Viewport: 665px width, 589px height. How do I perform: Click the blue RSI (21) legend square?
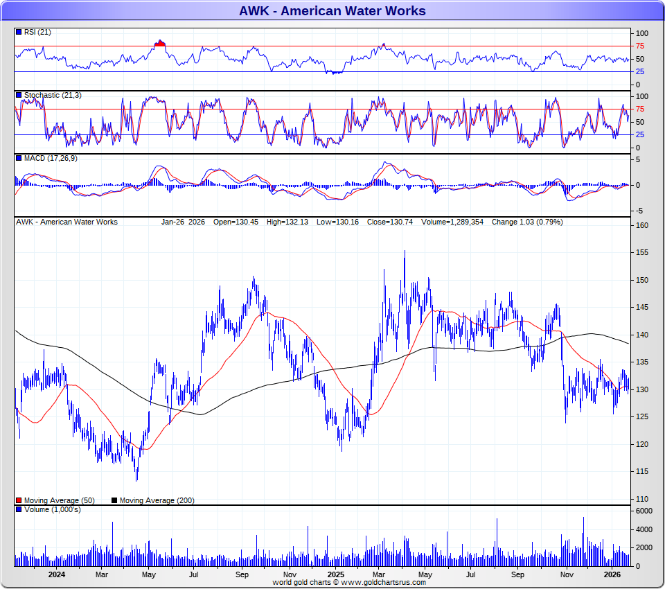click(x=19, y=32)
